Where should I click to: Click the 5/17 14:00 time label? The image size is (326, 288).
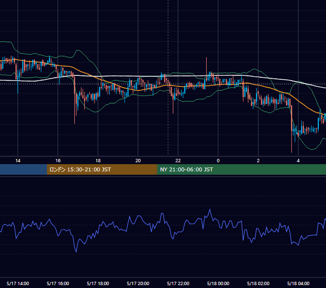pos(18,283)
